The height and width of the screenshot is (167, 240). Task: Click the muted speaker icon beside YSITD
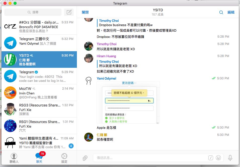click(31, 55)
